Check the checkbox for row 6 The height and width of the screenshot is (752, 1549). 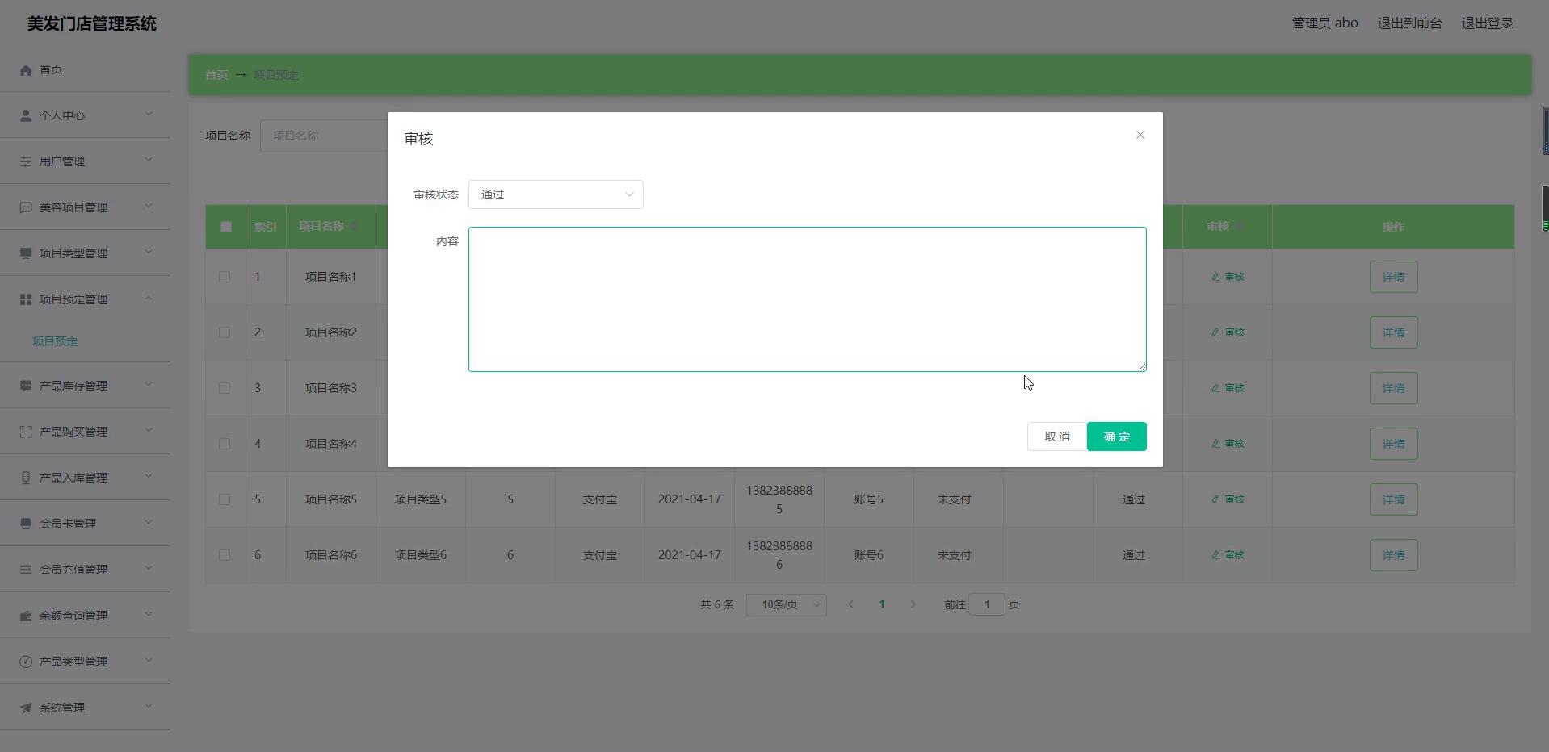pyautogui.click(x=225, y=555)
